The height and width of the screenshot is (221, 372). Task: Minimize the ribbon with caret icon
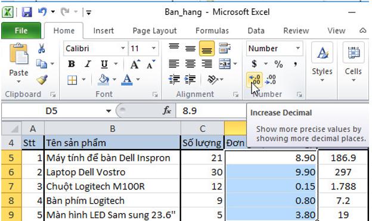(363, 30)
